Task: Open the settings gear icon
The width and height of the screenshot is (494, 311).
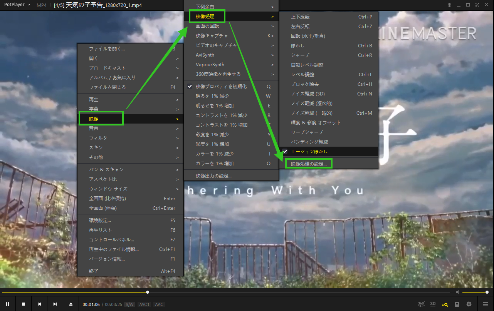Action: coord(469,304)
